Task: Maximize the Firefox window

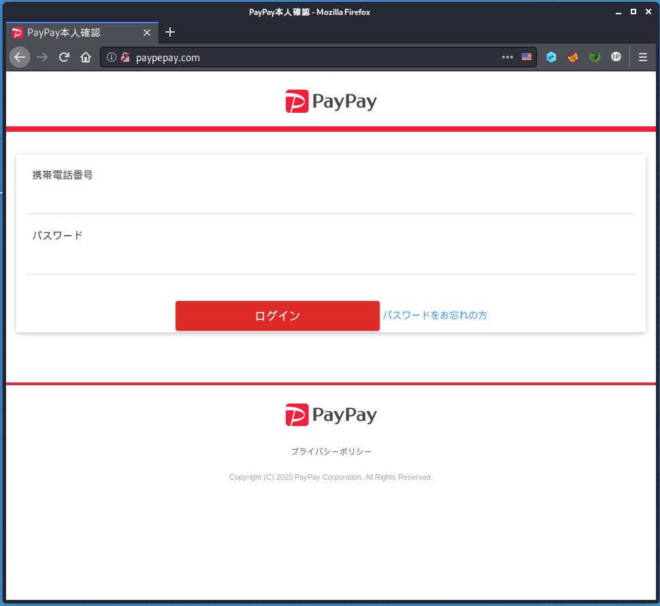Action: click(x=633, y=12)
